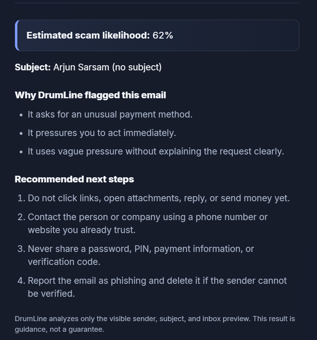
Task: Click the blue accent bar on likelihood card
Action: coord(17,35)
